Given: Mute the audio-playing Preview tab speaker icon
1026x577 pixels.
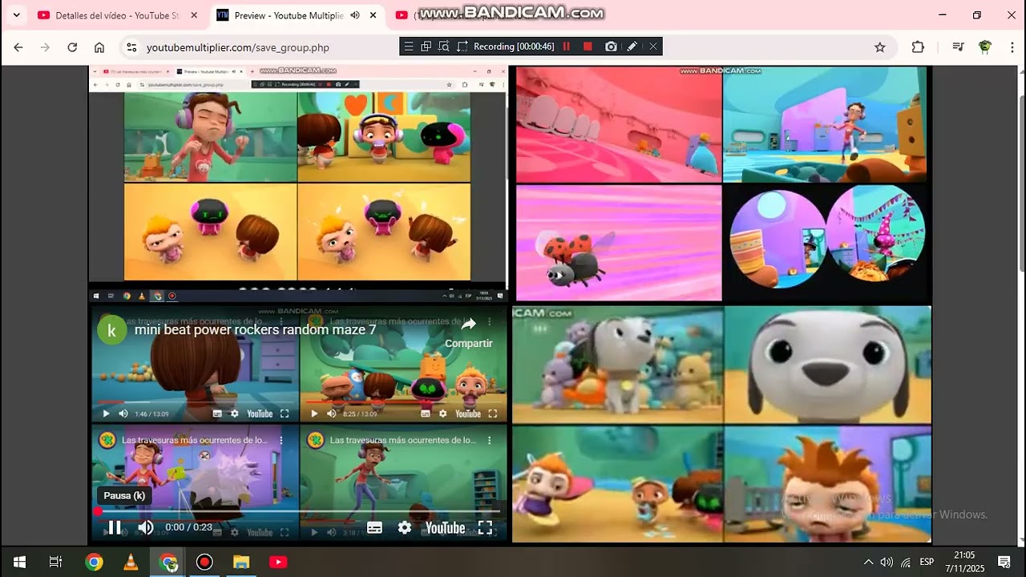Looking at the screenshot, I should point(355,15).
